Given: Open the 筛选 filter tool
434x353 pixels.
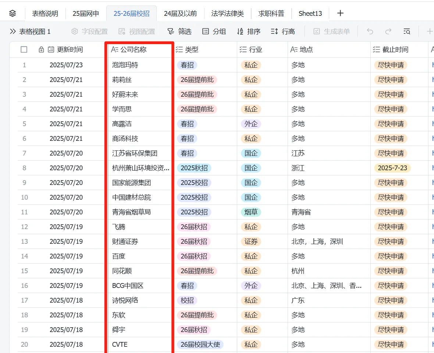Looking at the screenshot, I should pos(179,32).
